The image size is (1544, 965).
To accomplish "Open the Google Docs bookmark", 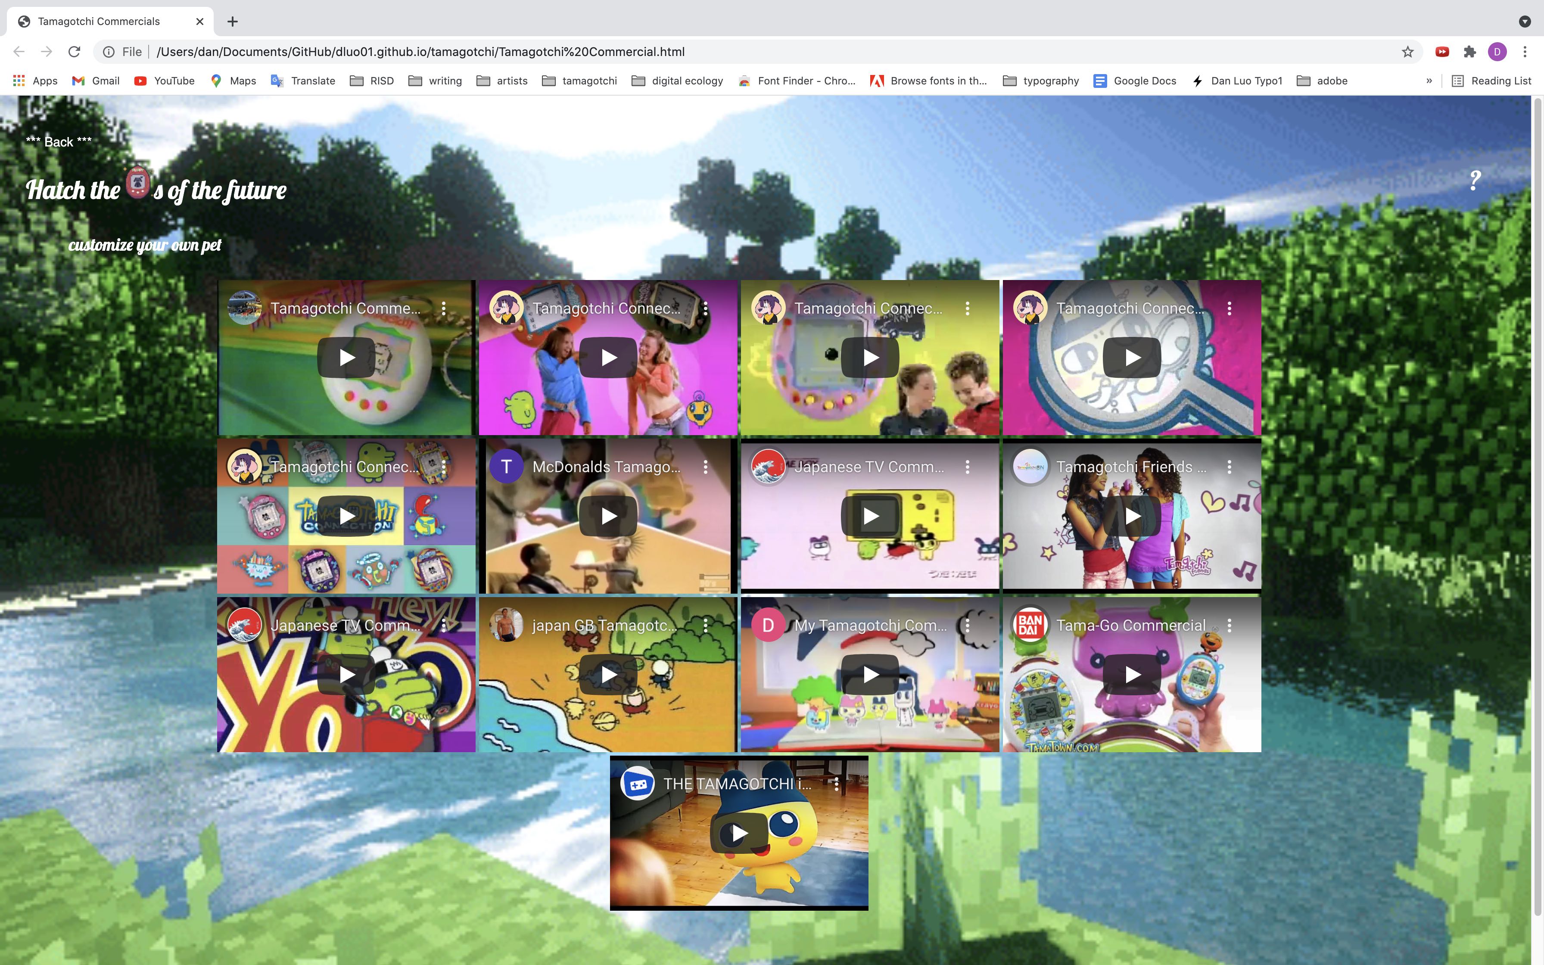I will point(1134,81).
